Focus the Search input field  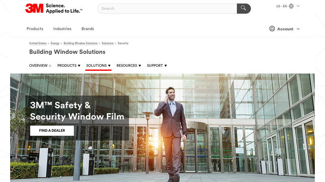tap(167, 8)
